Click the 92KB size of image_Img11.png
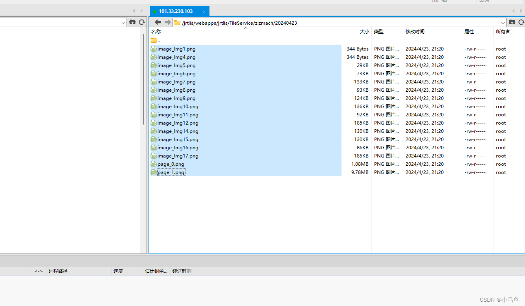Screen dimensions: 525x306 click(363, 115)
